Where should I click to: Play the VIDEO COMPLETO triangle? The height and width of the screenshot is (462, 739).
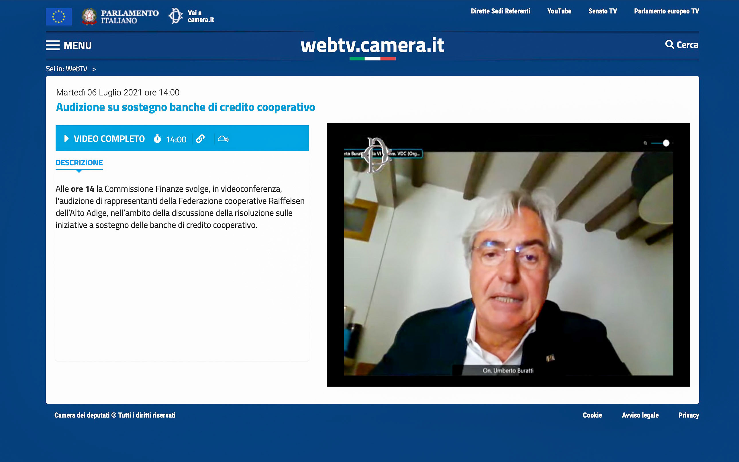[66, 138]
